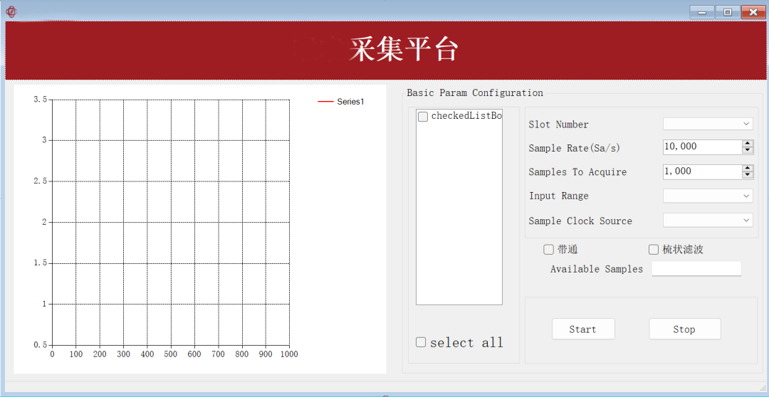This screenshot has height=397, width=769.
Task: Increase Samples To Acquire with up arrow
Action: coord(748,168)
